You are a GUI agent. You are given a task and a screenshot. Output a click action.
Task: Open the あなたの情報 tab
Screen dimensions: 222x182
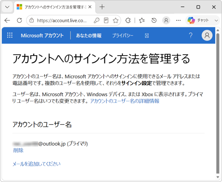tap(89, 36)
